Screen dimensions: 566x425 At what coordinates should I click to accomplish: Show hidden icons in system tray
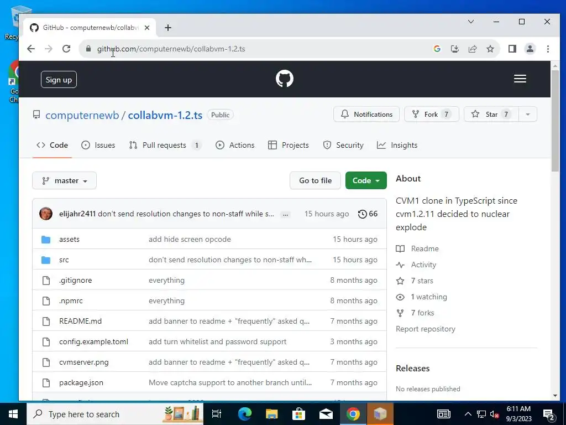click(468, 414)
